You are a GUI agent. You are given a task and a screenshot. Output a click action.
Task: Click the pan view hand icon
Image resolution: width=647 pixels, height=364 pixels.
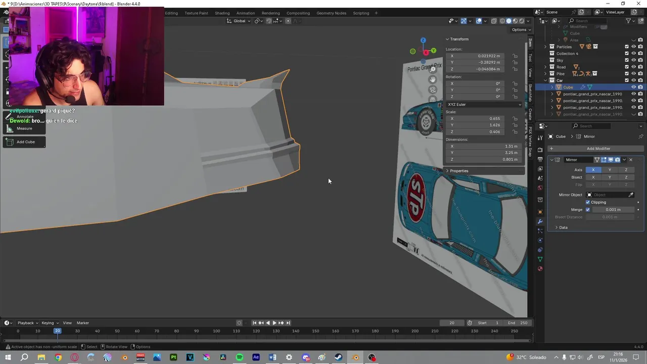(x=433, y=79)
